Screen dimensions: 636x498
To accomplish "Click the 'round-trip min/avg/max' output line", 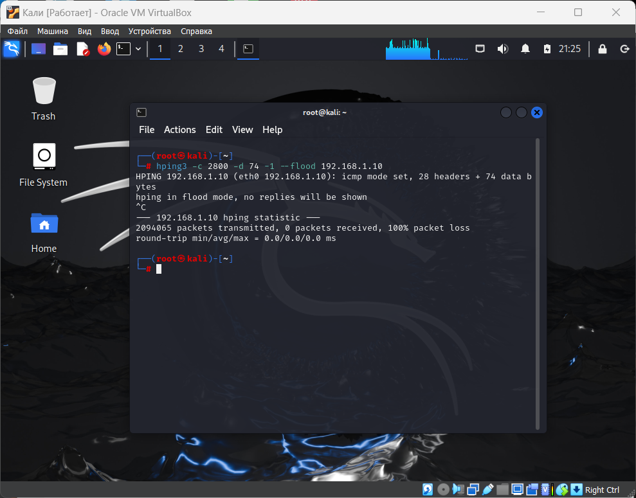I will 235,238.
